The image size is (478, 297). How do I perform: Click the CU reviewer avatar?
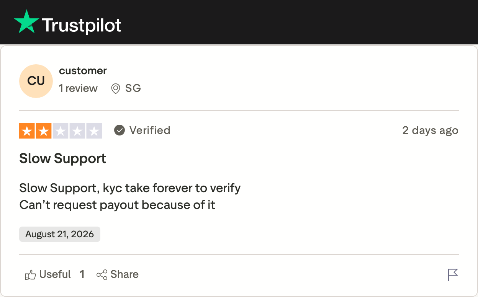pos(36,81)
